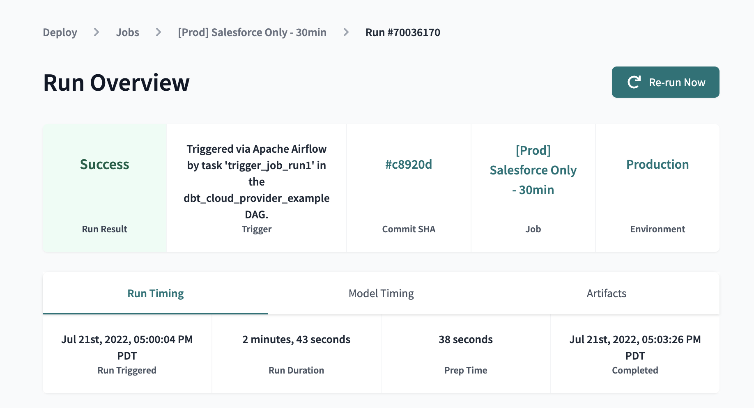
Task: Select the Trigger description card
Action: point(256,181)
